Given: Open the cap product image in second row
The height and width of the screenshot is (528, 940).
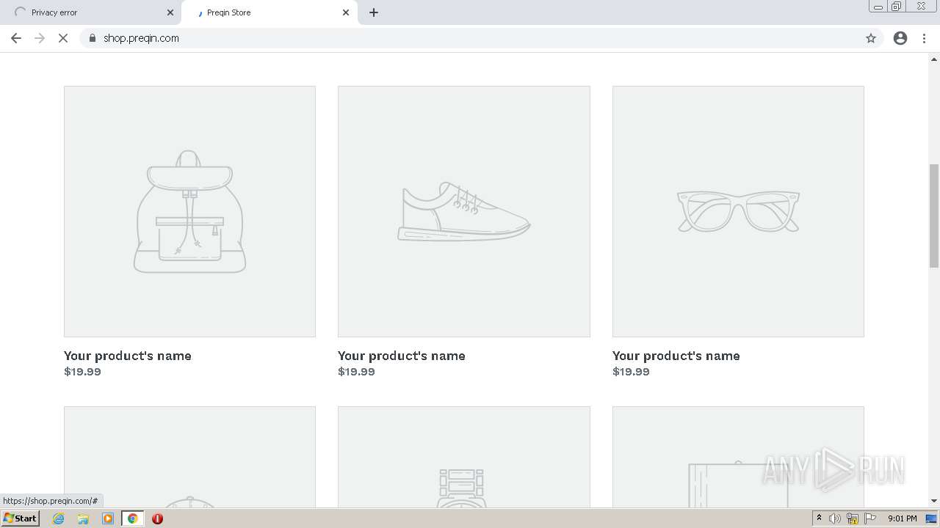Looking at the screenshot, I should click(189, 457).
